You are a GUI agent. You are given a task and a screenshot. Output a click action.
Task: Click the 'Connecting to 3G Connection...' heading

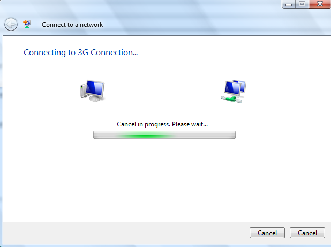[x=81, y=53]
